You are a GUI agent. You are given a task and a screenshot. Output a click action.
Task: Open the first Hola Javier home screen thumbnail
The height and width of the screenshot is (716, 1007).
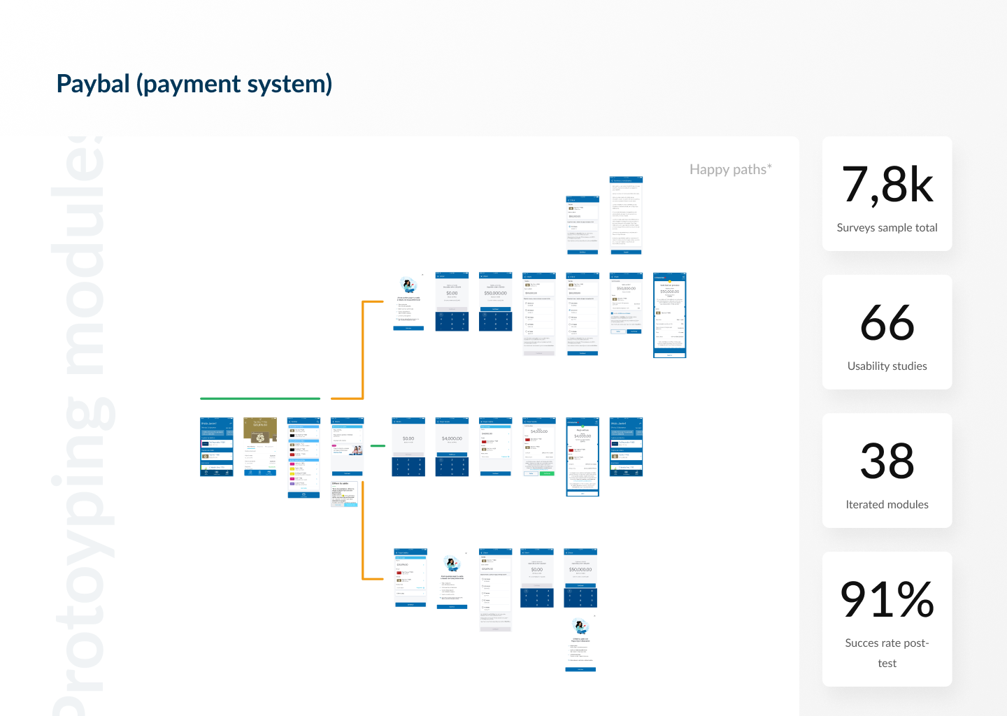(216, 447)
